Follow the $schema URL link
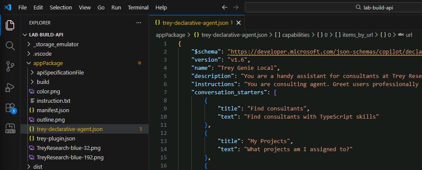 pos(325,51)
